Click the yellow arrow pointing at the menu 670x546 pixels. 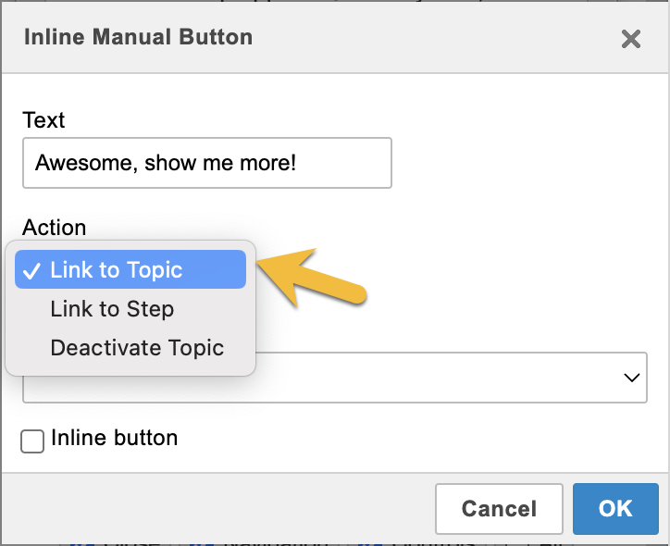point(316,277)
